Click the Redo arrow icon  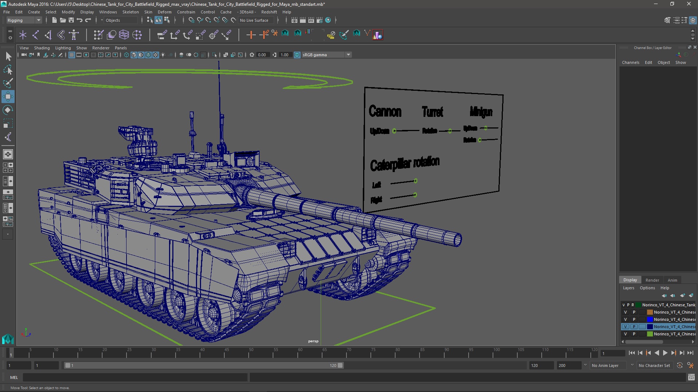point(88,20)
